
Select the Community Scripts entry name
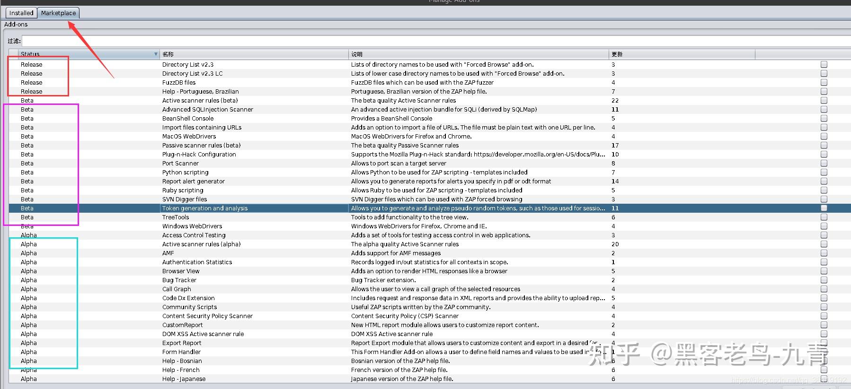(x=189, y=307)
